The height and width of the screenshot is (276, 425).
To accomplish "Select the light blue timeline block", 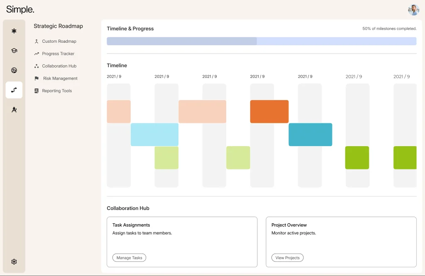I will pos(154,134).
